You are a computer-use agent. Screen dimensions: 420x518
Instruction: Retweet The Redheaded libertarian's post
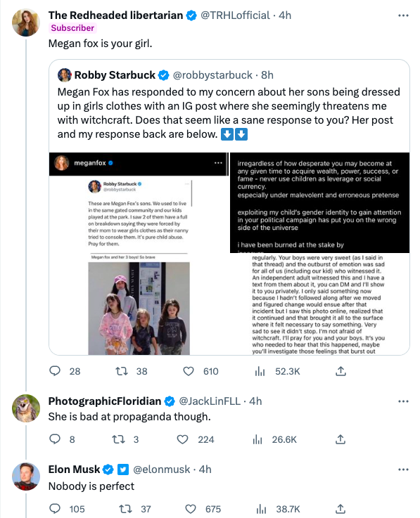(122, 371)
